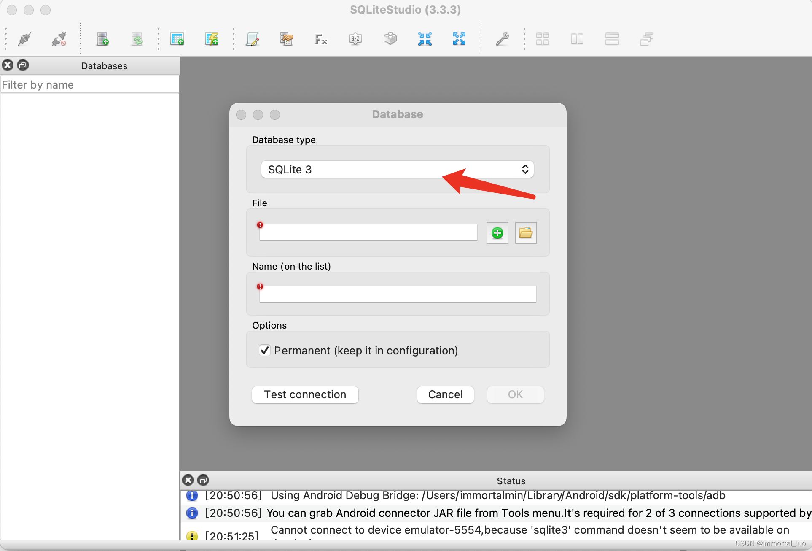Close the Databases panel
This screenshot has width=812, height=551.
(8, 65)
